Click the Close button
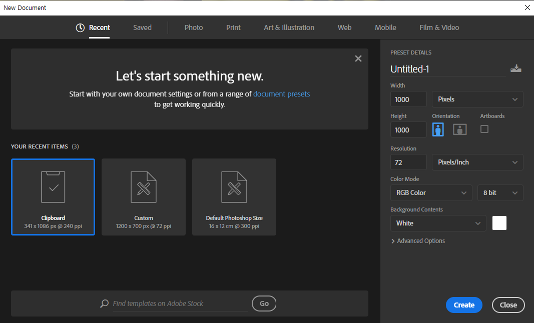Viewport: 534px width, 323px height. 508,305
